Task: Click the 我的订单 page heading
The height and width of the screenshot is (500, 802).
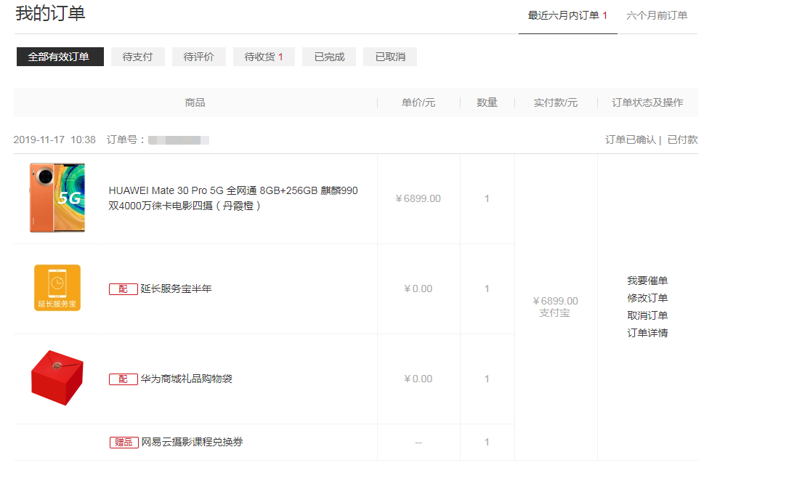Action: coord(50,13)
